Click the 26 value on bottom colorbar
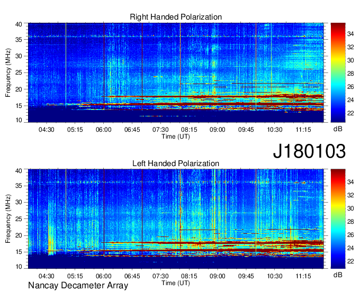Image resolution: width=360 pixels, height=292 pixels. 350,235
